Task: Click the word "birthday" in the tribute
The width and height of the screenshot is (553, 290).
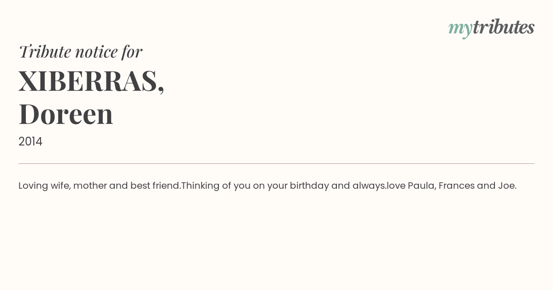Action: pyautogui.click(x=309, y=186)
